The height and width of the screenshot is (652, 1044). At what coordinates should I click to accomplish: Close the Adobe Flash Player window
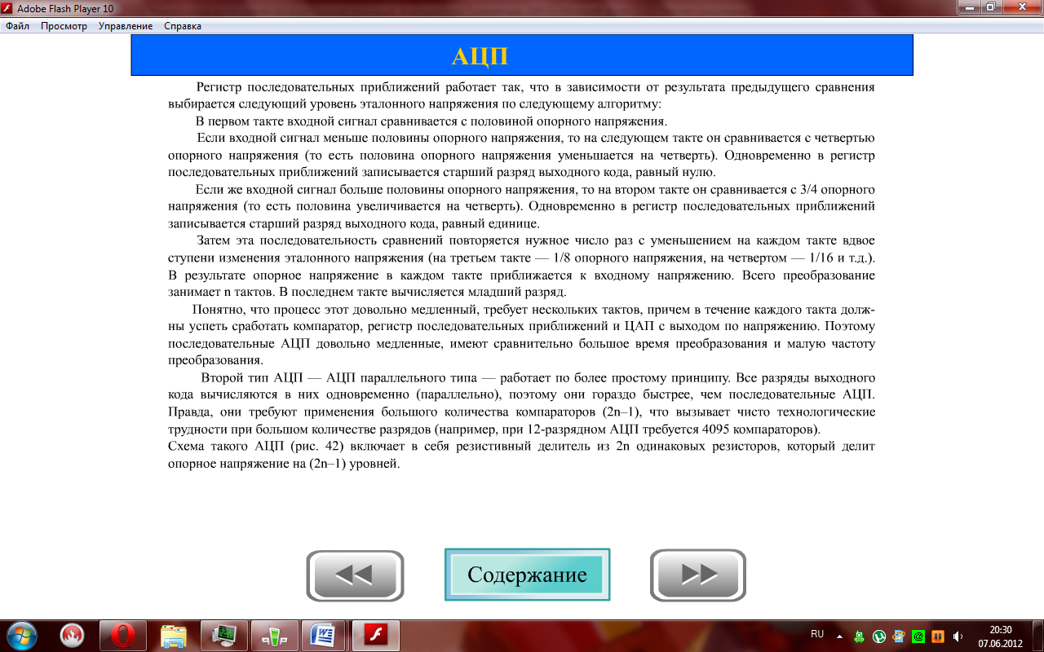click(x=1021, y=7)
